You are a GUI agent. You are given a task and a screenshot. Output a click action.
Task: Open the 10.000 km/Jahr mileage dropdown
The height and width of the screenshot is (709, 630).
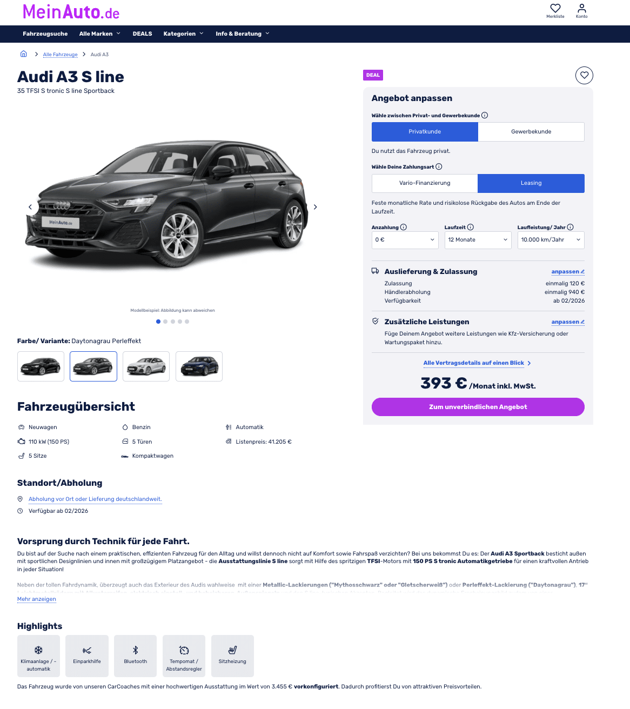tap(551, 240)
